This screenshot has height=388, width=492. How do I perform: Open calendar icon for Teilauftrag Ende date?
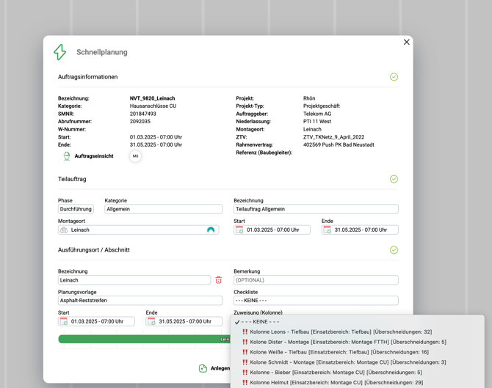coord(327,230)
